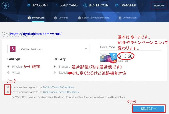Image resolution: width=169 pixels, height=114 pixels.
Task: Click the pink dollar icon in card selector
Action: [13, 49]
